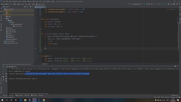Click the print icon in Run panel
Viewport: 181px width, 102px height.
[6, 79]
